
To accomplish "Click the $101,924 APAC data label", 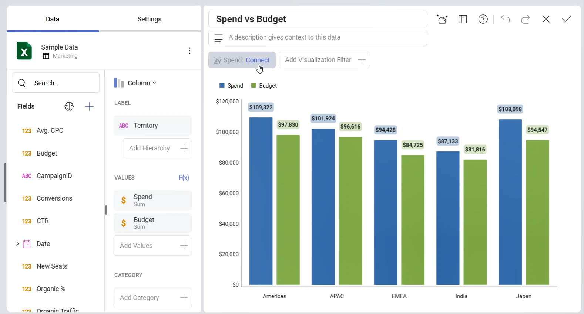I will 323,119.
